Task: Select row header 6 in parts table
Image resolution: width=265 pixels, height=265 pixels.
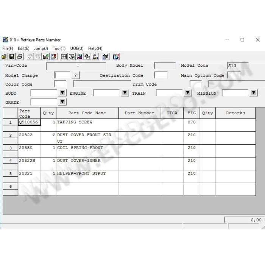Action: (10, 186)
